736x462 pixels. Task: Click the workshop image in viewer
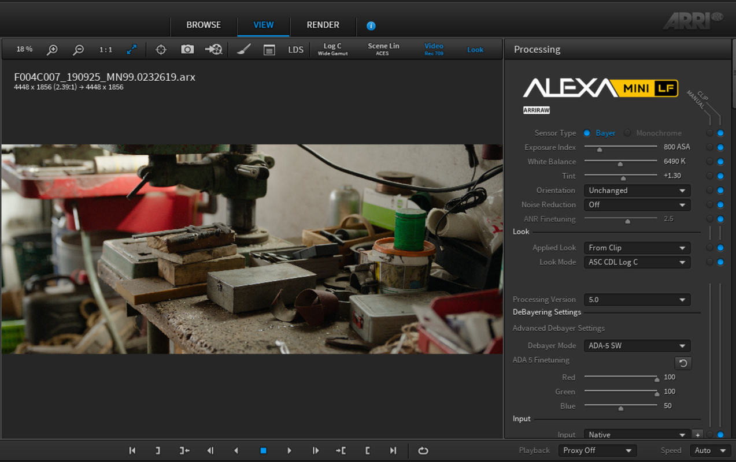tap(252, 249)
